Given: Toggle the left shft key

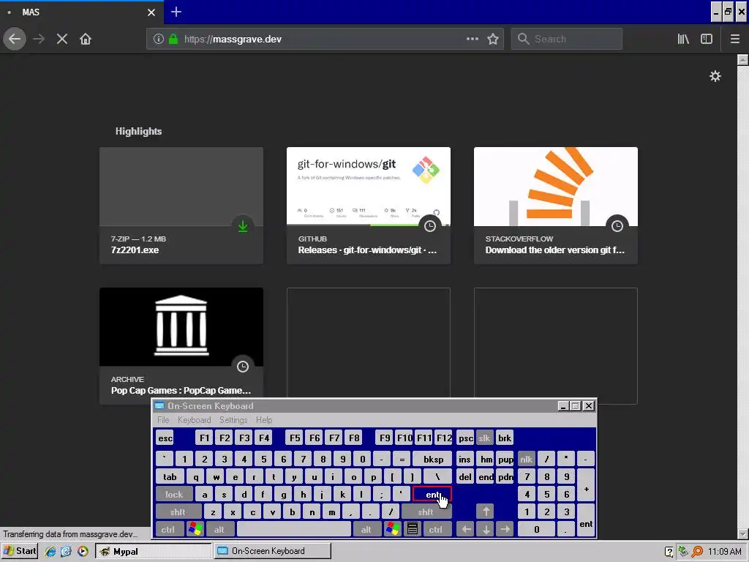Looking at the screenshot, I should point(178,512).
